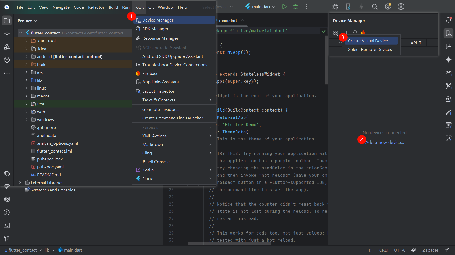Image resolution: width=455 pixels, height=255 pixels.
Task: Open the Problems tool window icon
Action: click(7, 212)
